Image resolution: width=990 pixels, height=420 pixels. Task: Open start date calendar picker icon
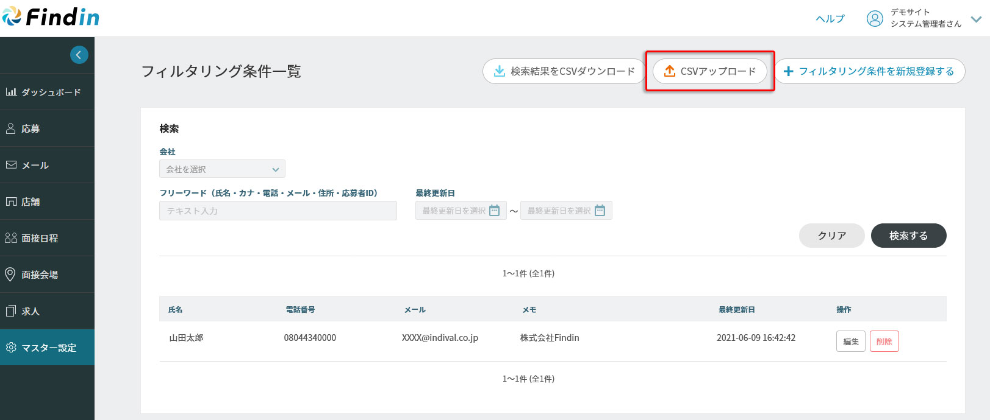pyautogui.click(x=495, y=211)
